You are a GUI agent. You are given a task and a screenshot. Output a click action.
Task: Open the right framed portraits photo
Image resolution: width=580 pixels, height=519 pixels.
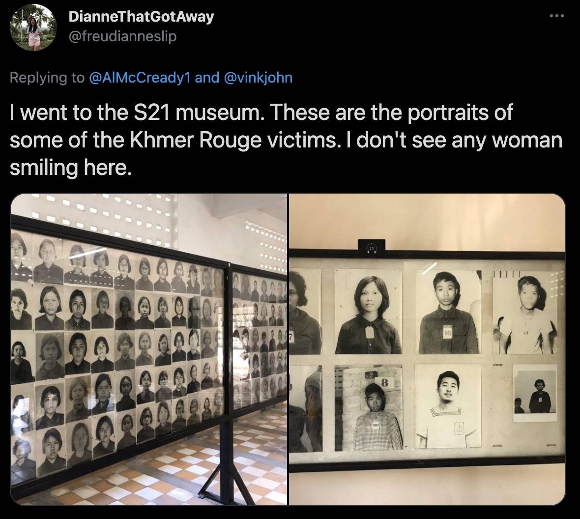click(427, 349)
